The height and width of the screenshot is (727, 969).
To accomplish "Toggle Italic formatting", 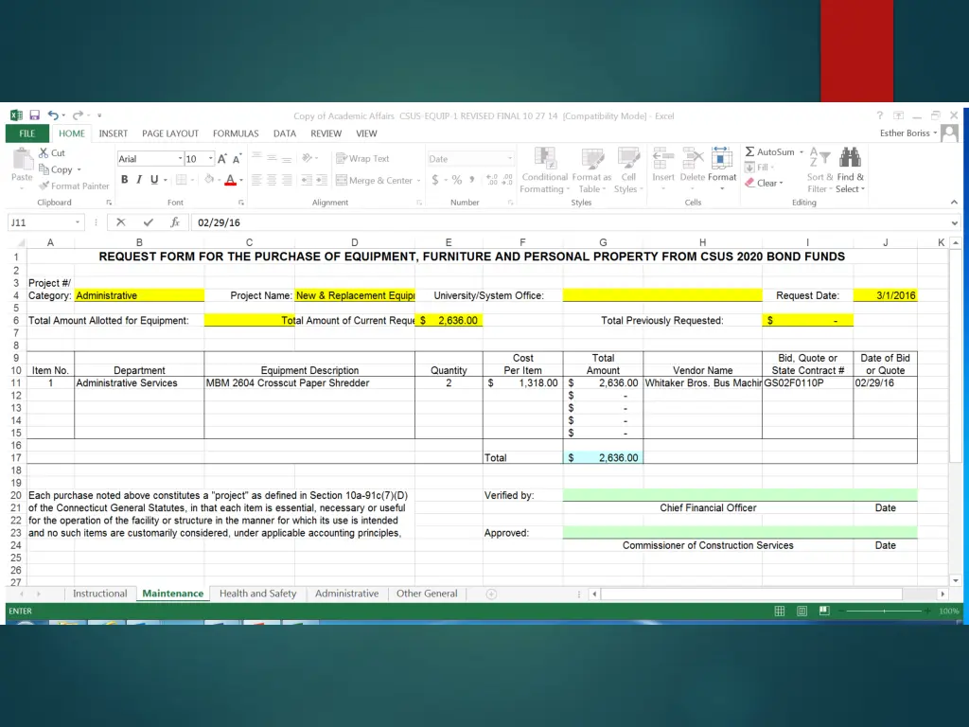I will (139, 180).
